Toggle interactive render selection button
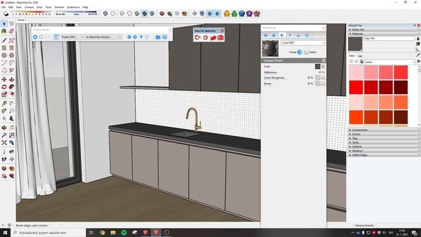 pyautogui.click(x=56, y=37)
